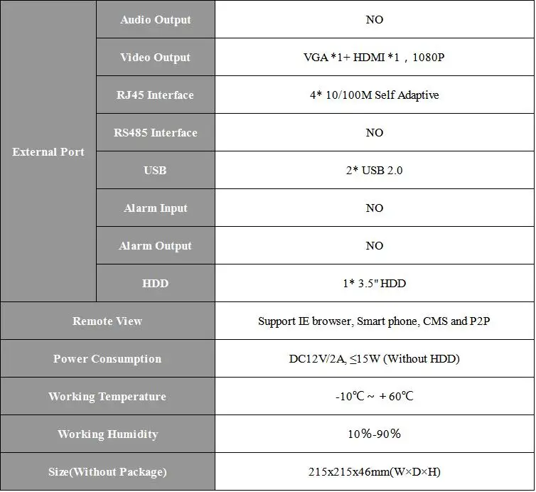536x492 pixels.
Task: Click the RJ45 Interface label cell
Action: 156,95
